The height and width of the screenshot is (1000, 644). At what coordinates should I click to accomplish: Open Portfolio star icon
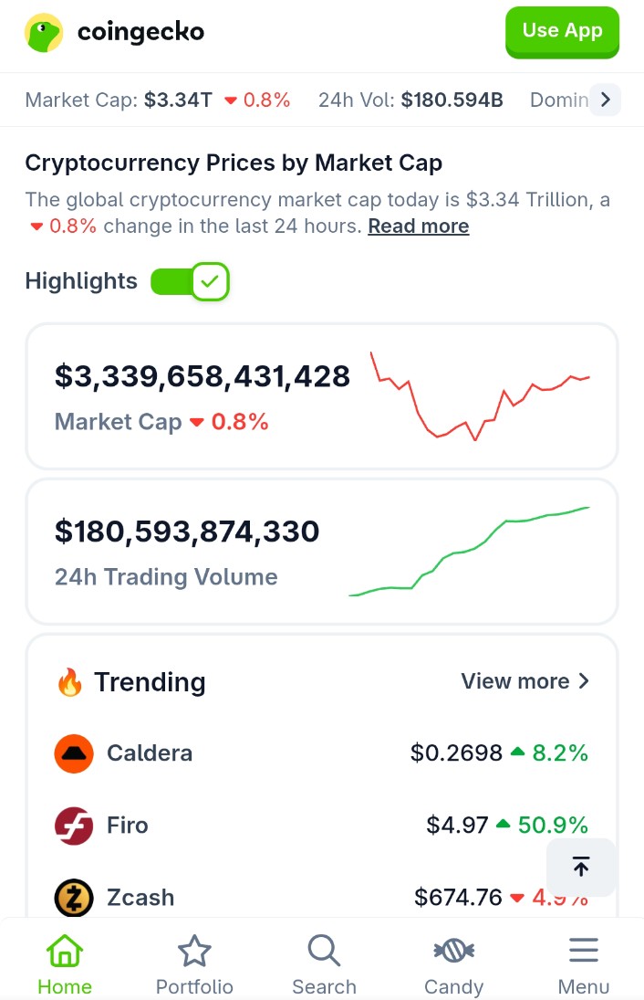[x=194, y=953]
